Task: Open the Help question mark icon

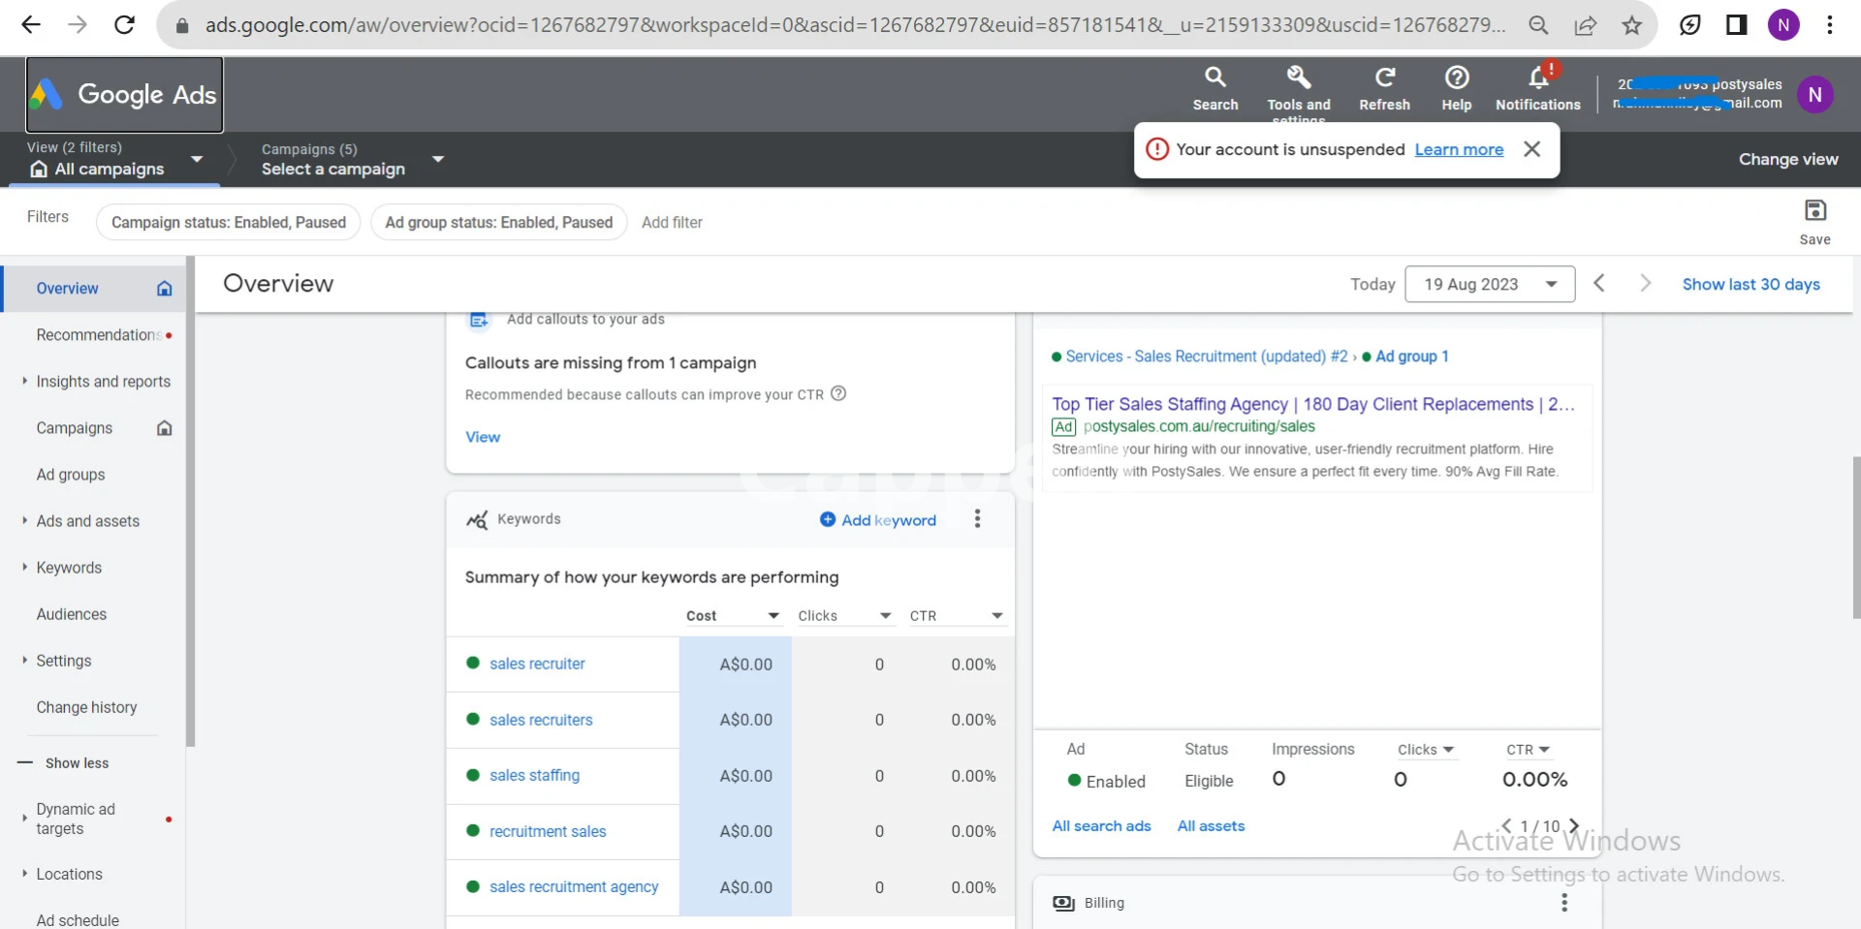Action: click(x=1456, y=77)
